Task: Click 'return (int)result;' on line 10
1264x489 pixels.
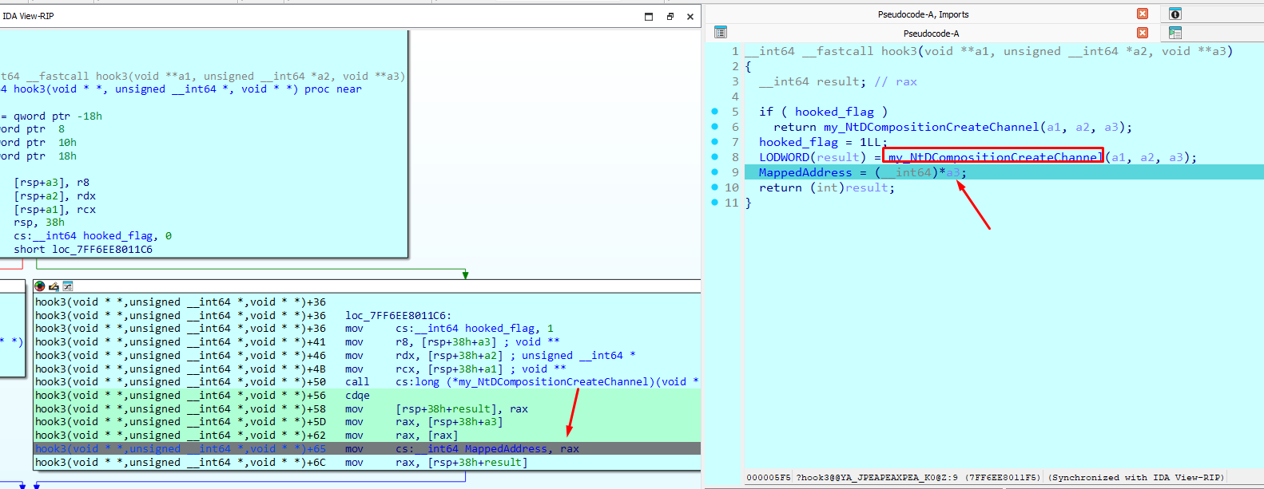Action: [x=827, y=187]
